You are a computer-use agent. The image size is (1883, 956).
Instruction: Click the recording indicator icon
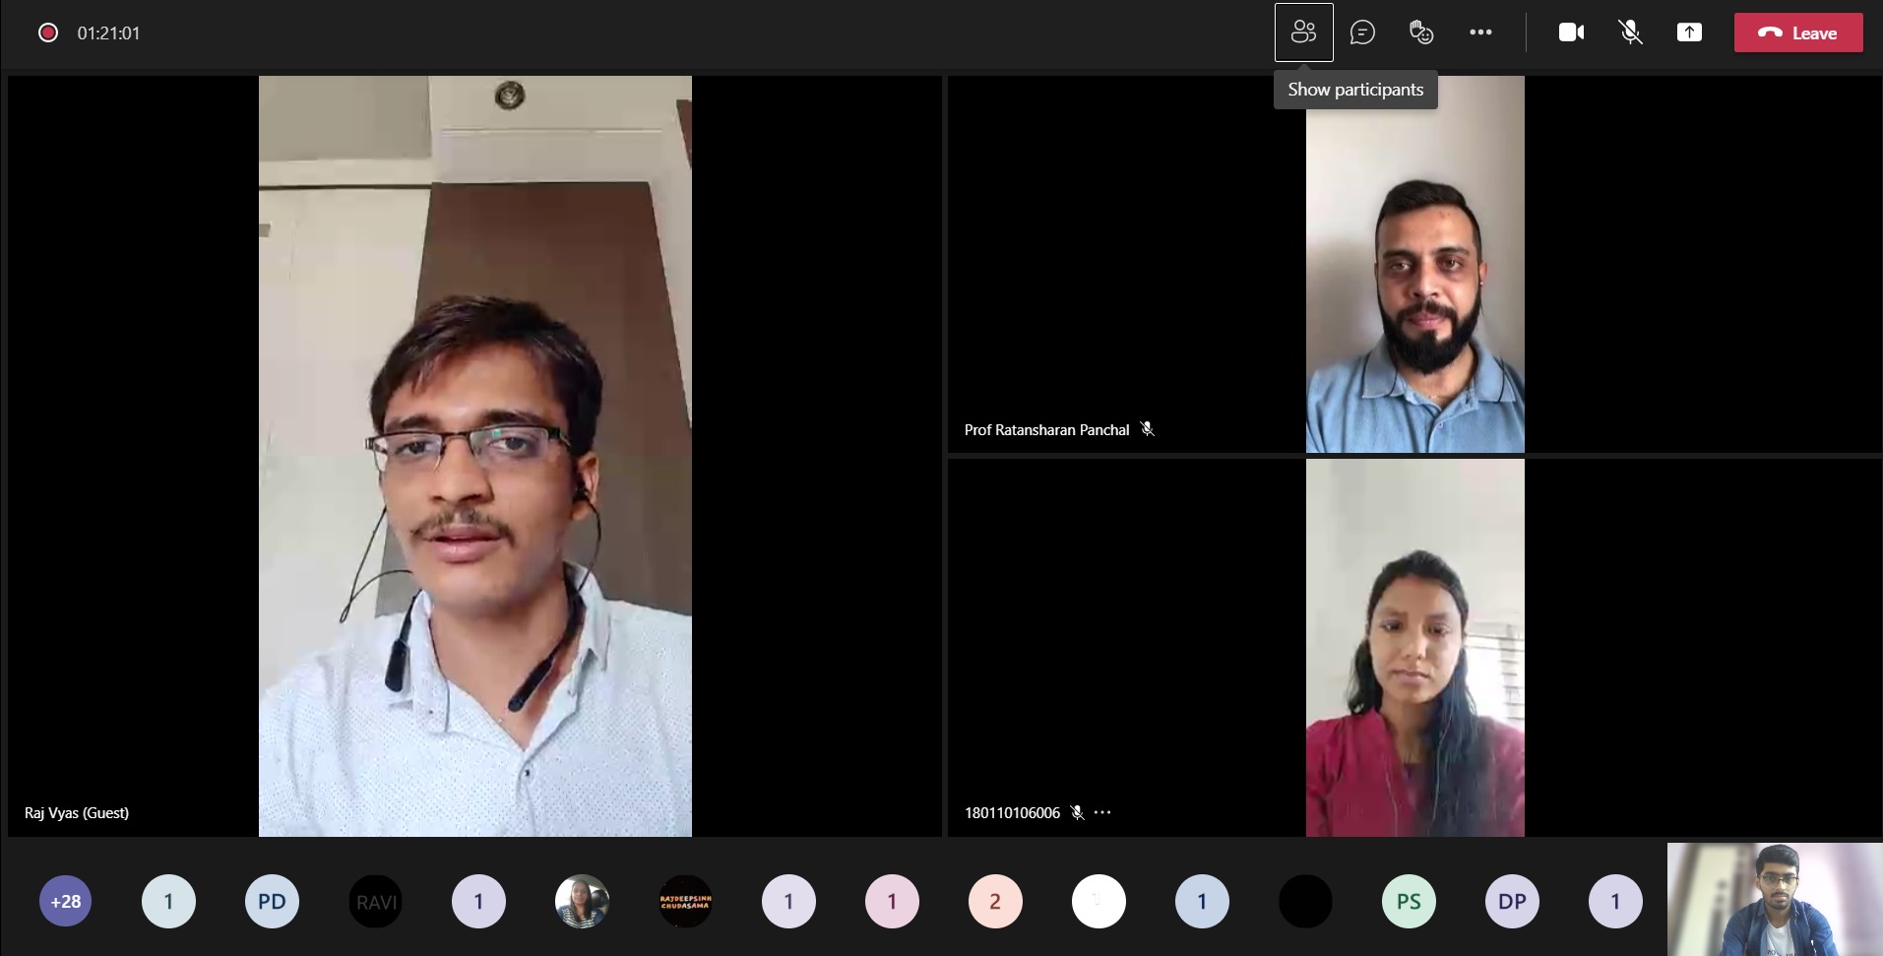47,32
